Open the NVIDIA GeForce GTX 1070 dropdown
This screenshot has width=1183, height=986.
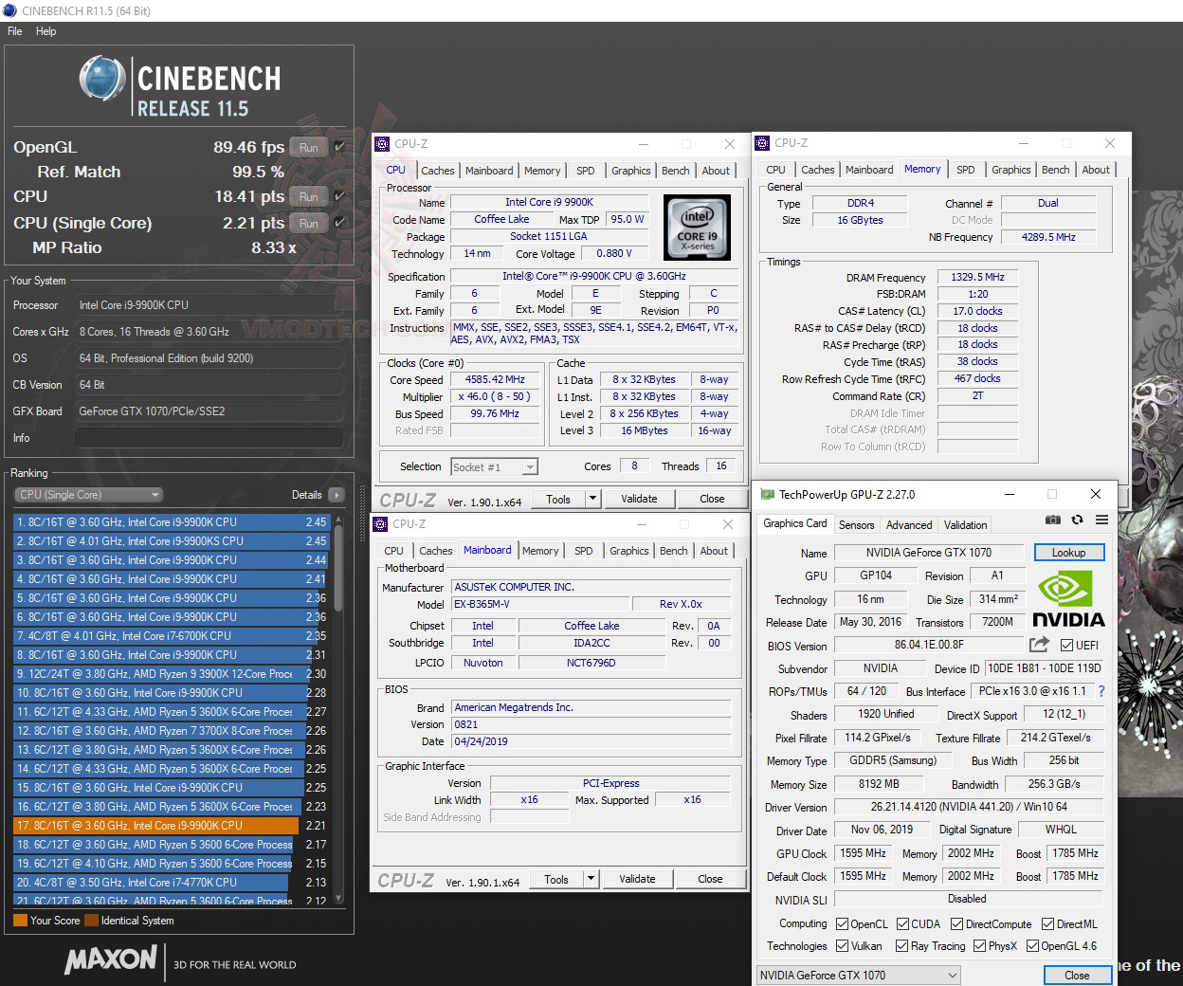click(951, 975)
